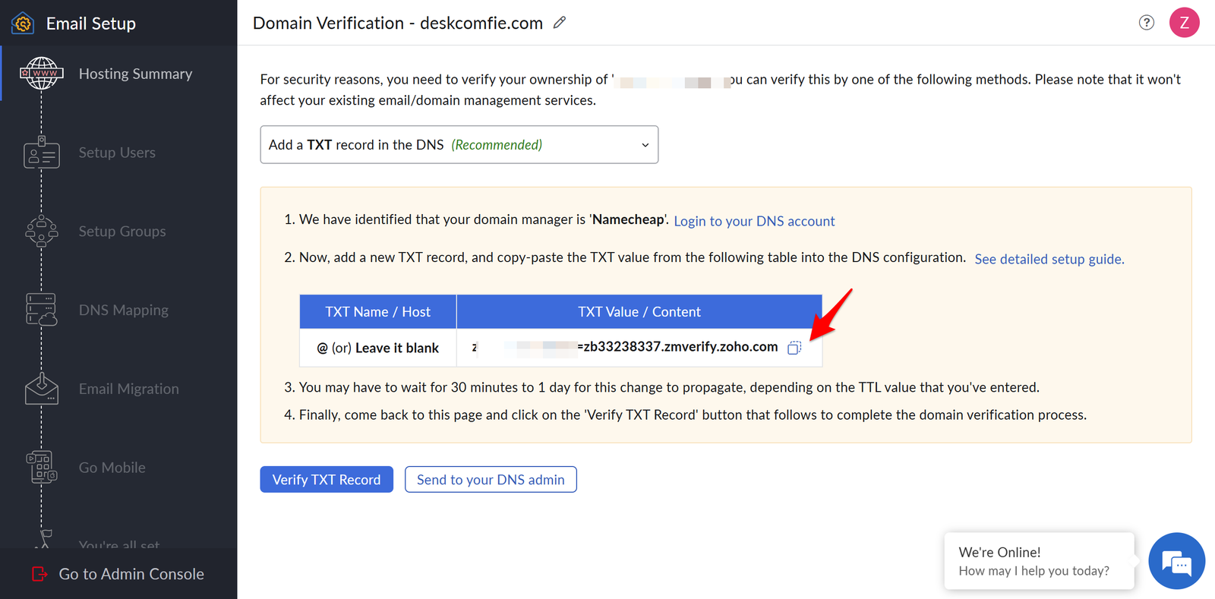Open See detailed setup guide link
The height and width of the screenshot is (599, 1215).
[x=1049, y=259]
